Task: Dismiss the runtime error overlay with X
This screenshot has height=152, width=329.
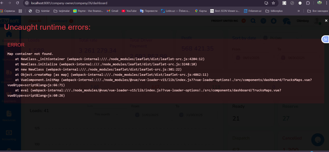Action: [326, 21]
